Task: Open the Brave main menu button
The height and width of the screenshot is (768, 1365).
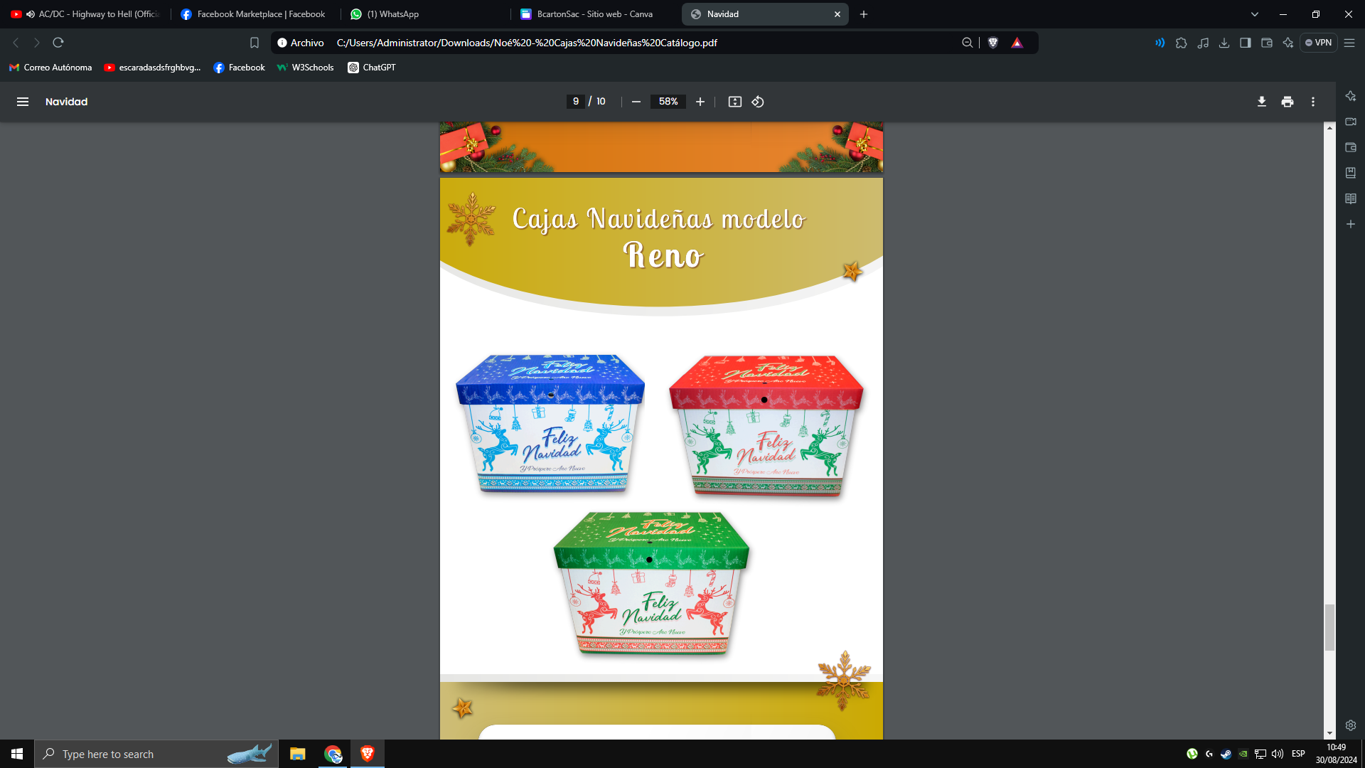Action: [1349, 43]
